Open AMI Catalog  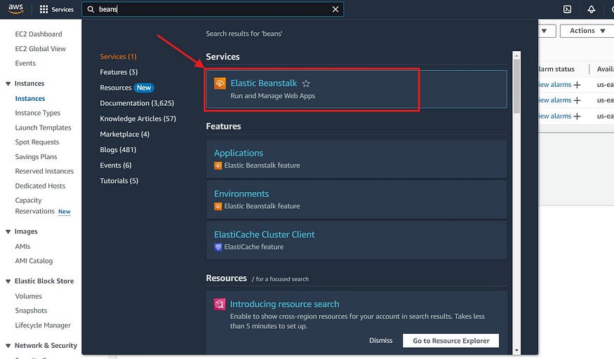pos(34,261)
